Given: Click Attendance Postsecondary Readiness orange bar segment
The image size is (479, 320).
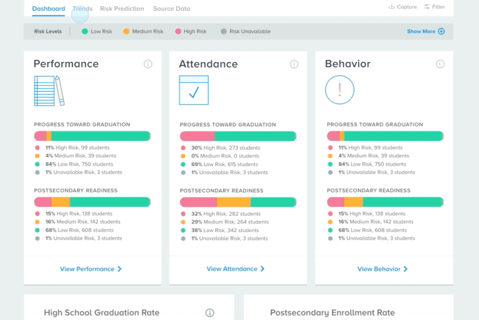Looking at the screenshot, I should pos(234,202).
